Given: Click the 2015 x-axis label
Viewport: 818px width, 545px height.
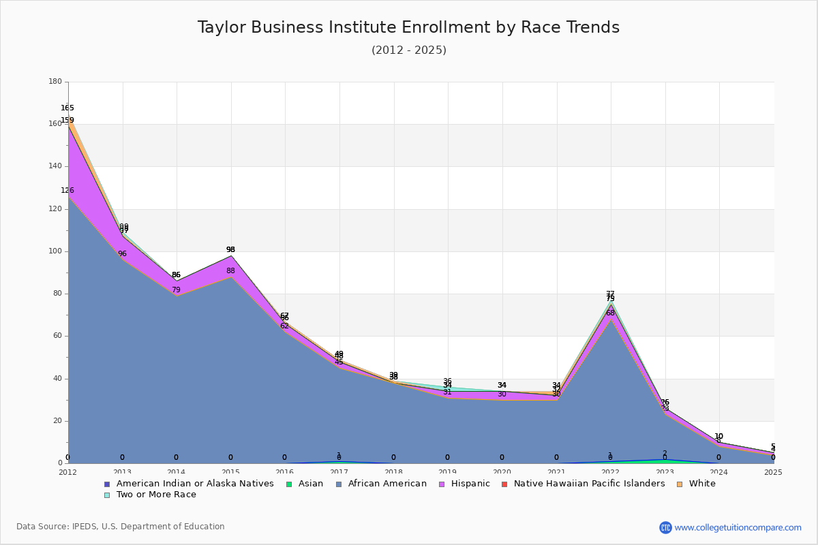Looking at the screenshot, I should [x=231, y=472].
